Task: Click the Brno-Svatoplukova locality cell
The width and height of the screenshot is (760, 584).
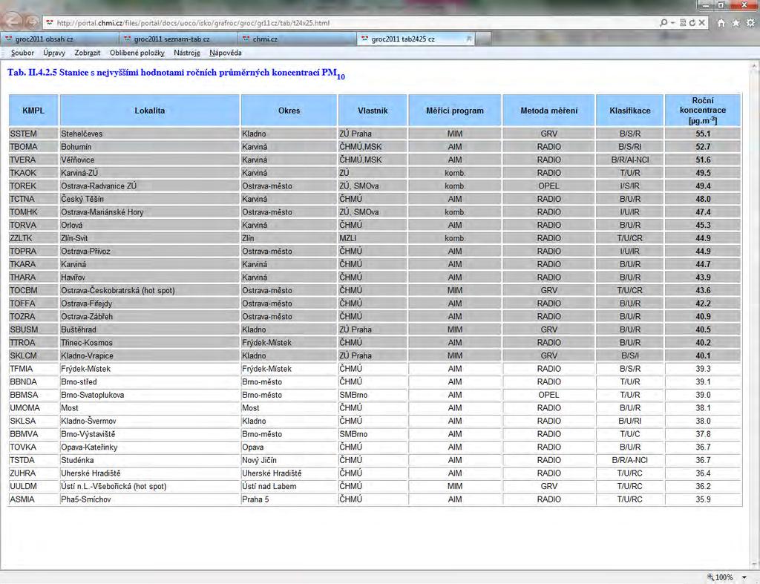Action: (x=149, y=395)
